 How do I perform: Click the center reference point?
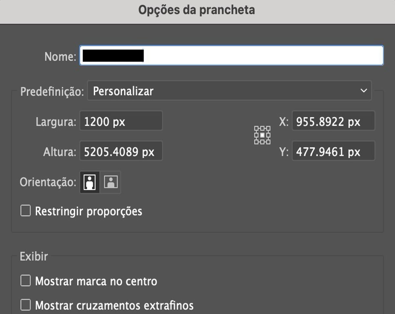tap(262, 135)
